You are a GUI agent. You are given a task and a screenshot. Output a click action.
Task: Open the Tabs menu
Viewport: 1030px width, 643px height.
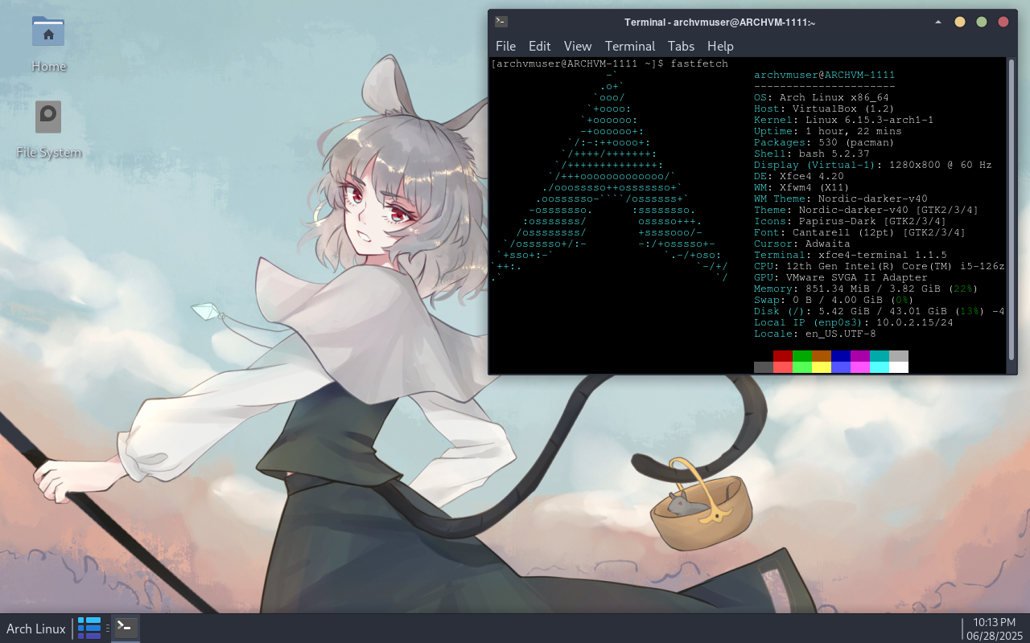[681, 46]
